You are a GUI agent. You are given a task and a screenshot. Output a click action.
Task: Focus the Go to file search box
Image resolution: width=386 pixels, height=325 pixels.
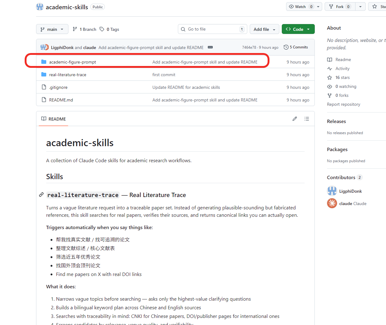[212, 29]
